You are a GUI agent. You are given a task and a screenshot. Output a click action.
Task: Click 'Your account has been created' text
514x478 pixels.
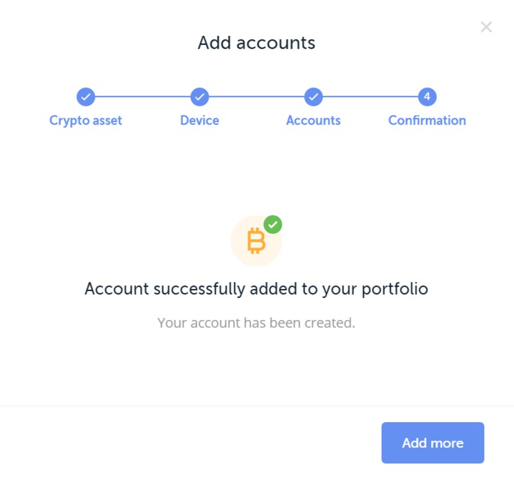point(256,323)
